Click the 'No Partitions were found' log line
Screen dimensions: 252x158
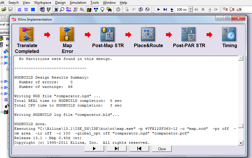tap(65, 59)
